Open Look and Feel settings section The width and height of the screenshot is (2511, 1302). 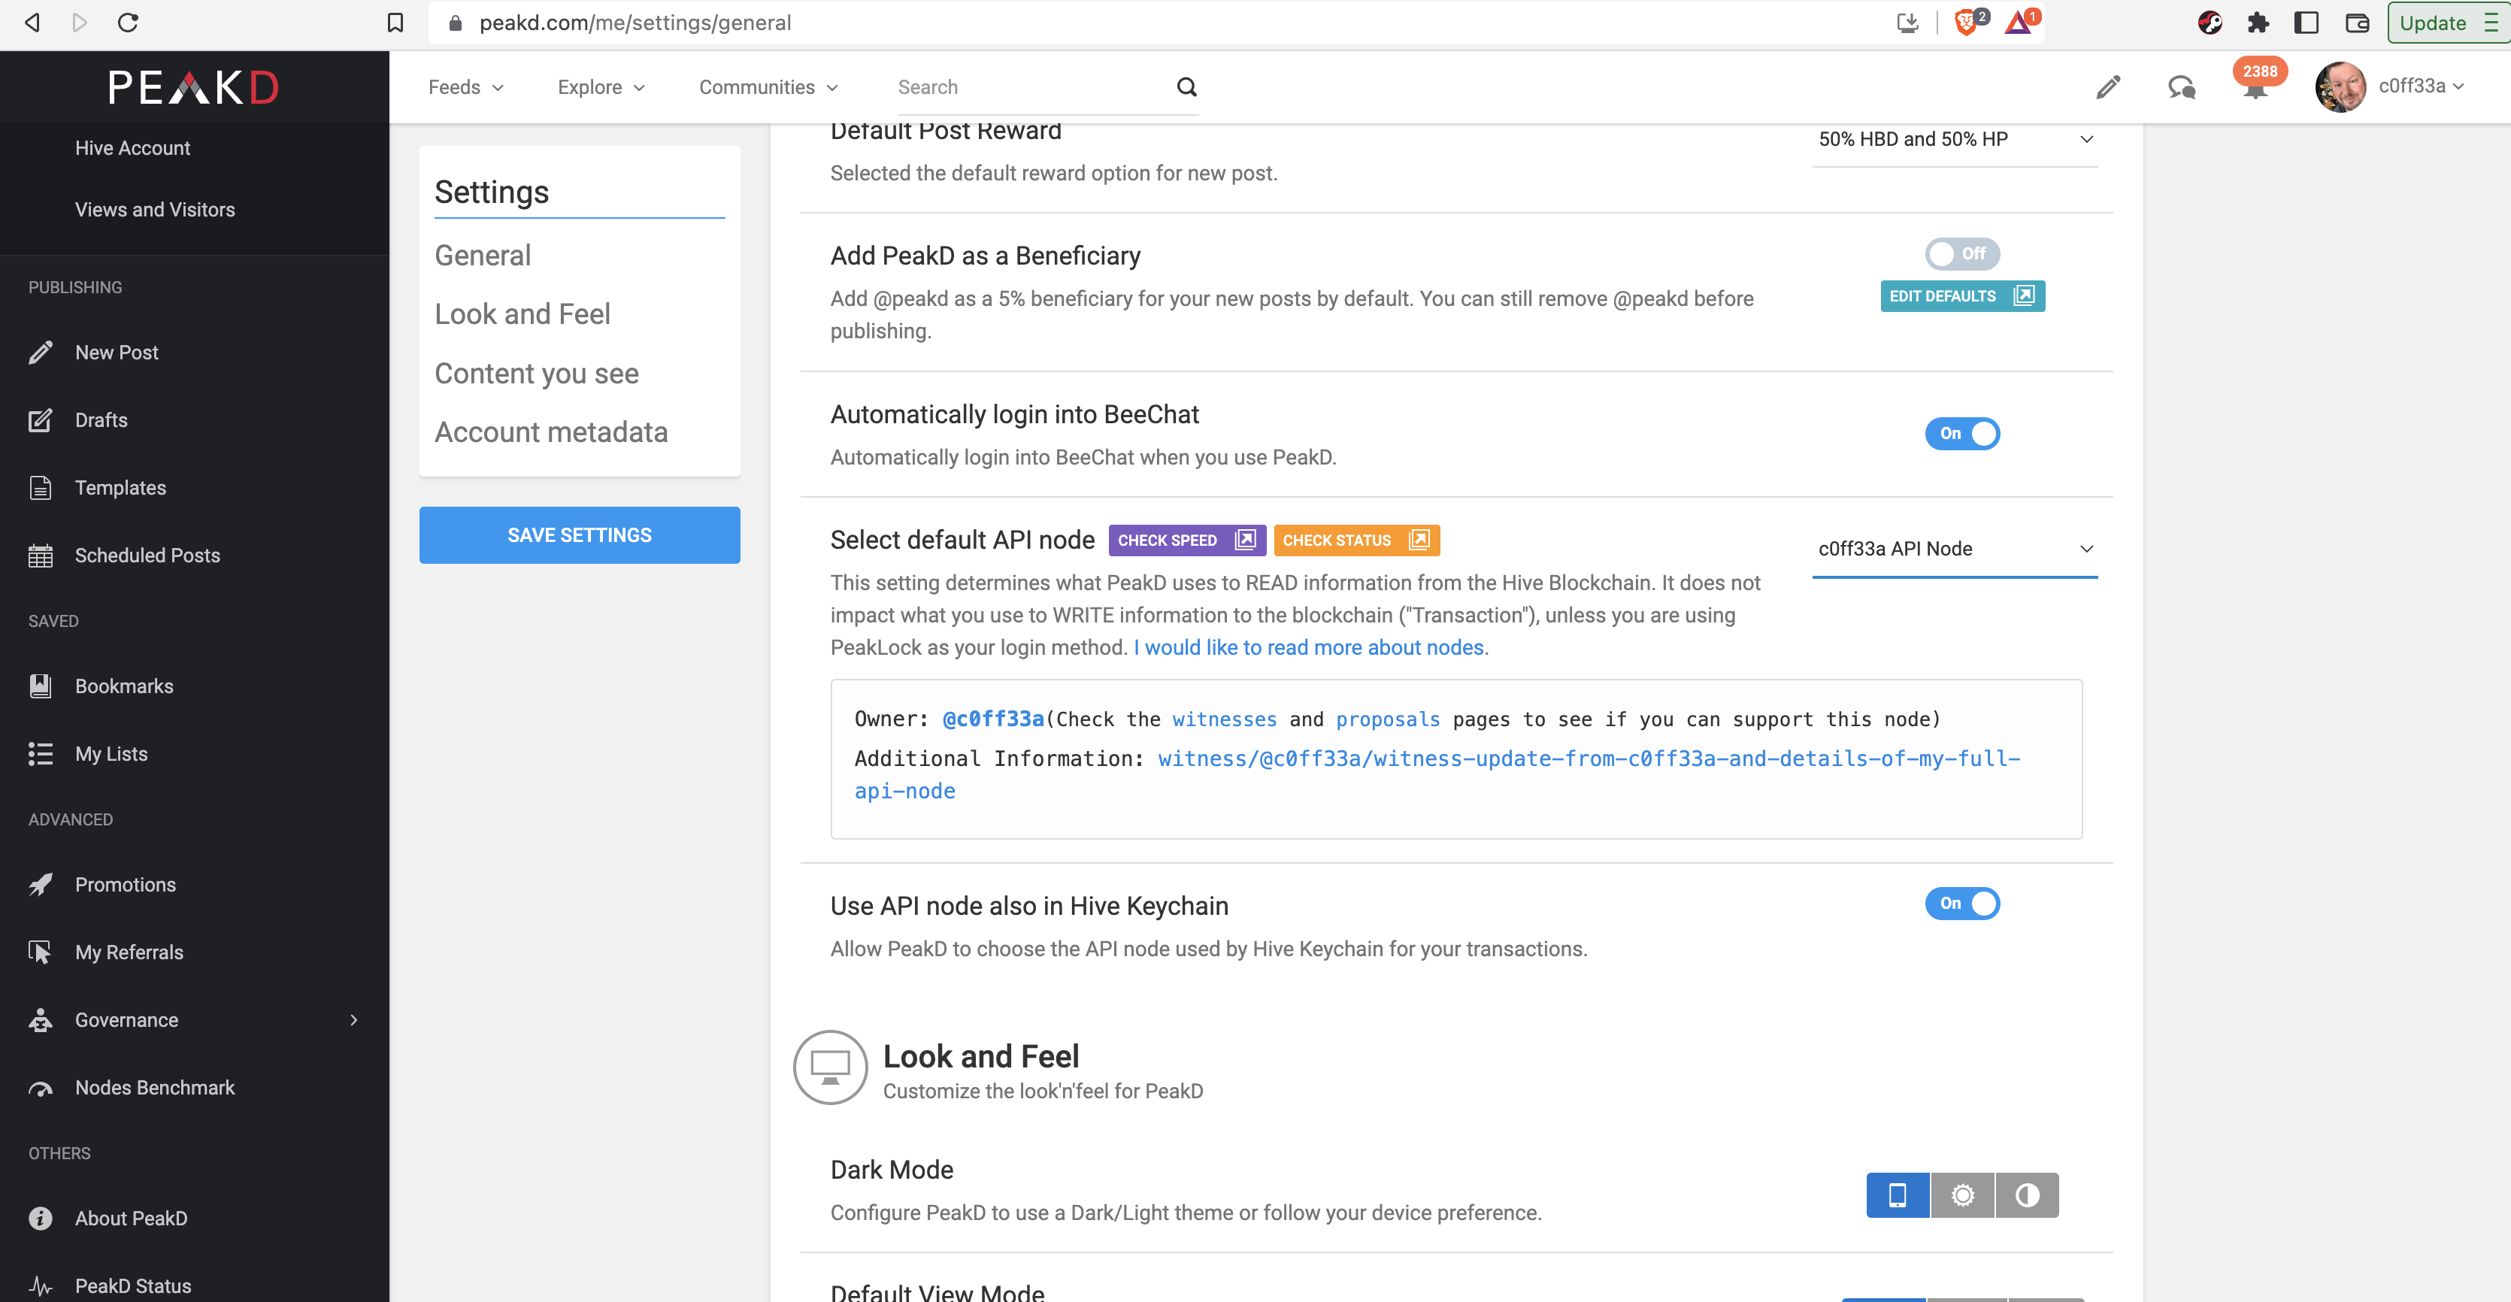point(522,313)
